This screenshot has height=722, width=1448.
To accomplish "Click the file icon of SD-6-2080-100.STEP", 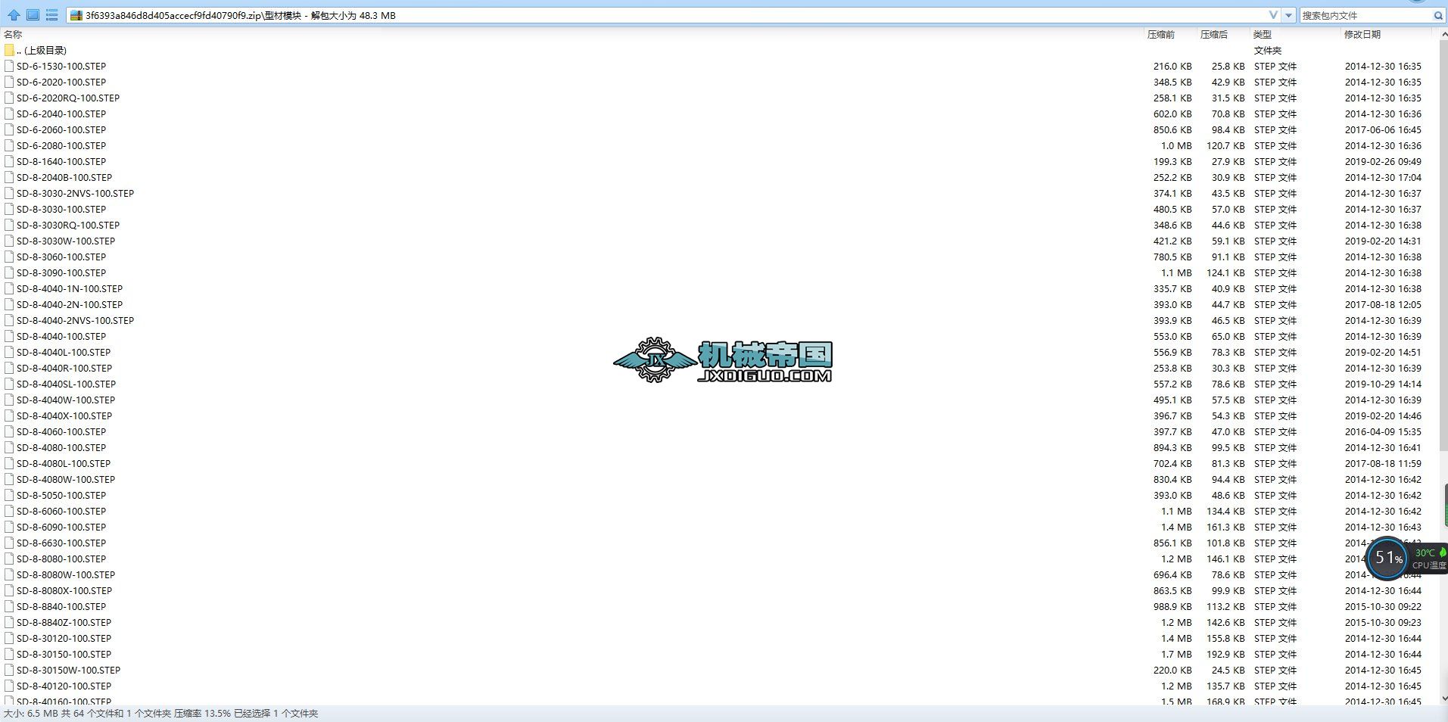I will [x=9, y=145].
